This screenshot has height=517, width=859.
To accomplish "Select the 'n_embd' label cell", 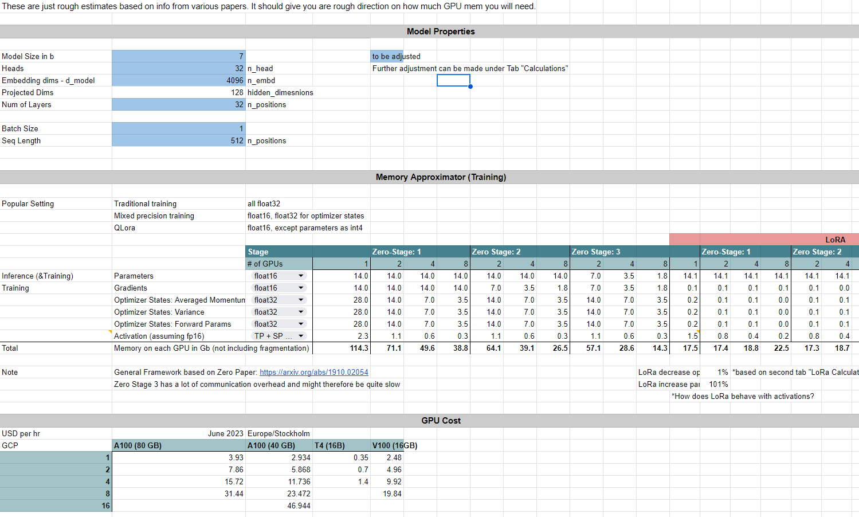I will click(x=279, y=80).
